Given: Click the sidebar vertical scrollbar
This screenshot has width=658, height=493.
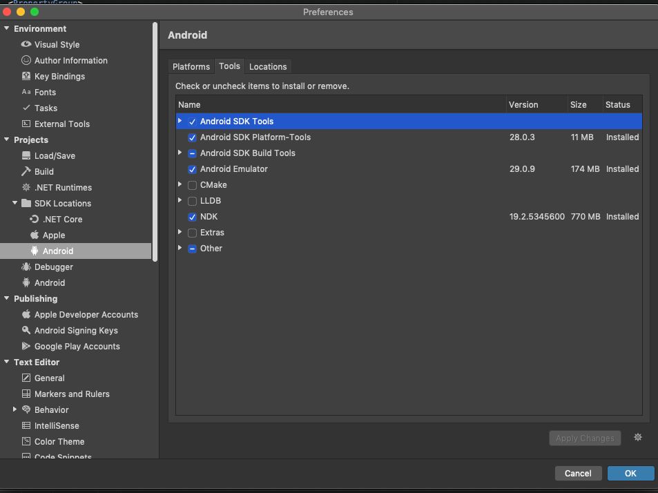Looking at the screenshot, I should tap(155, 143).
